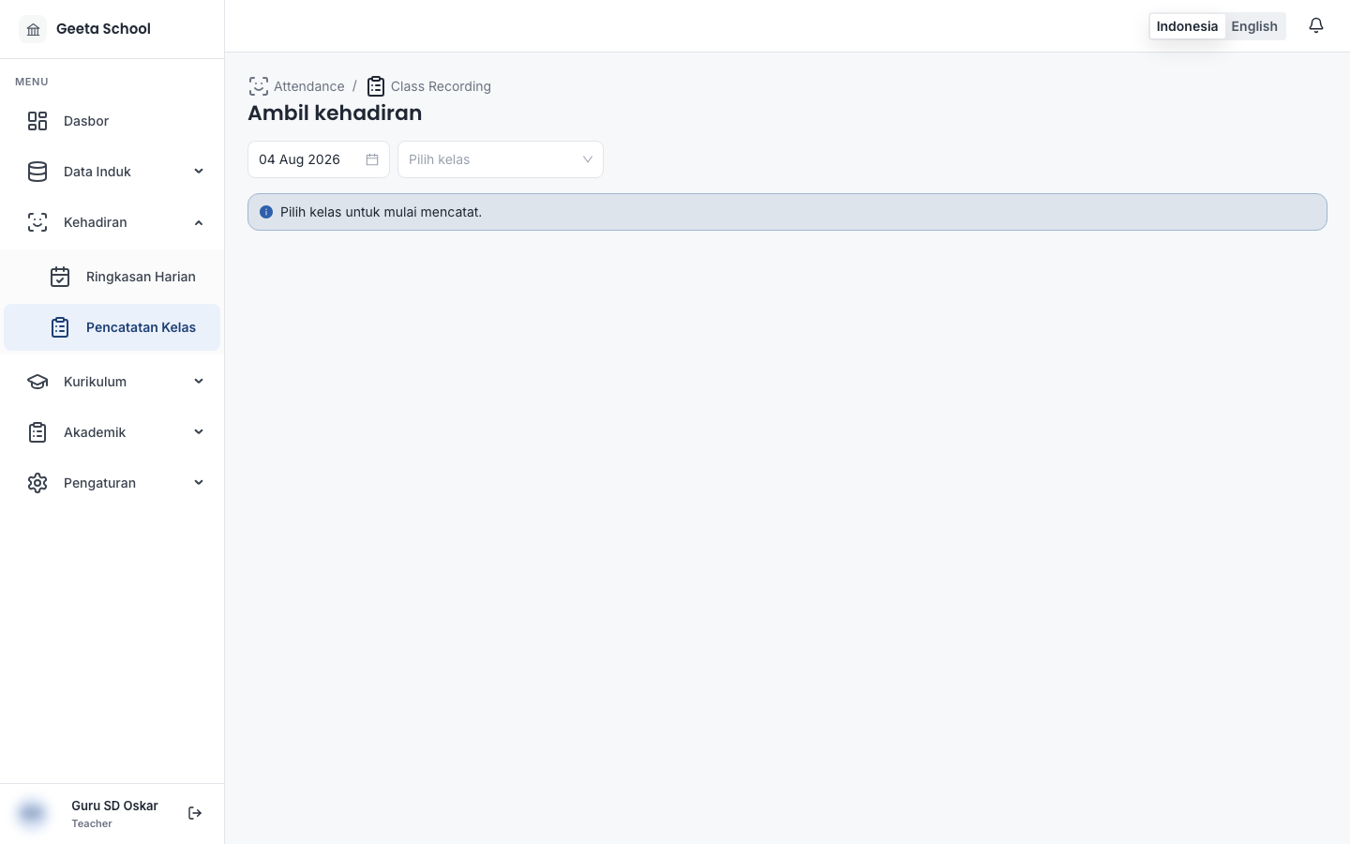
Task: Switch language to Indonesia
Action: click(x=1187, y=26)
